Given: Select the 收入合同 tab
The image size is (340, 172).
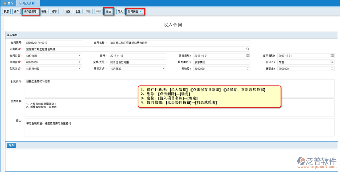Looking at the screenshot, I should (28, 3).
